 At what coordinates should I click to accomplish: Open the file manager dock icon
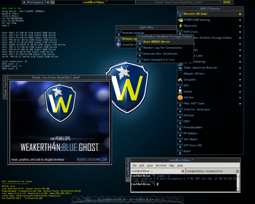[121, 199]
